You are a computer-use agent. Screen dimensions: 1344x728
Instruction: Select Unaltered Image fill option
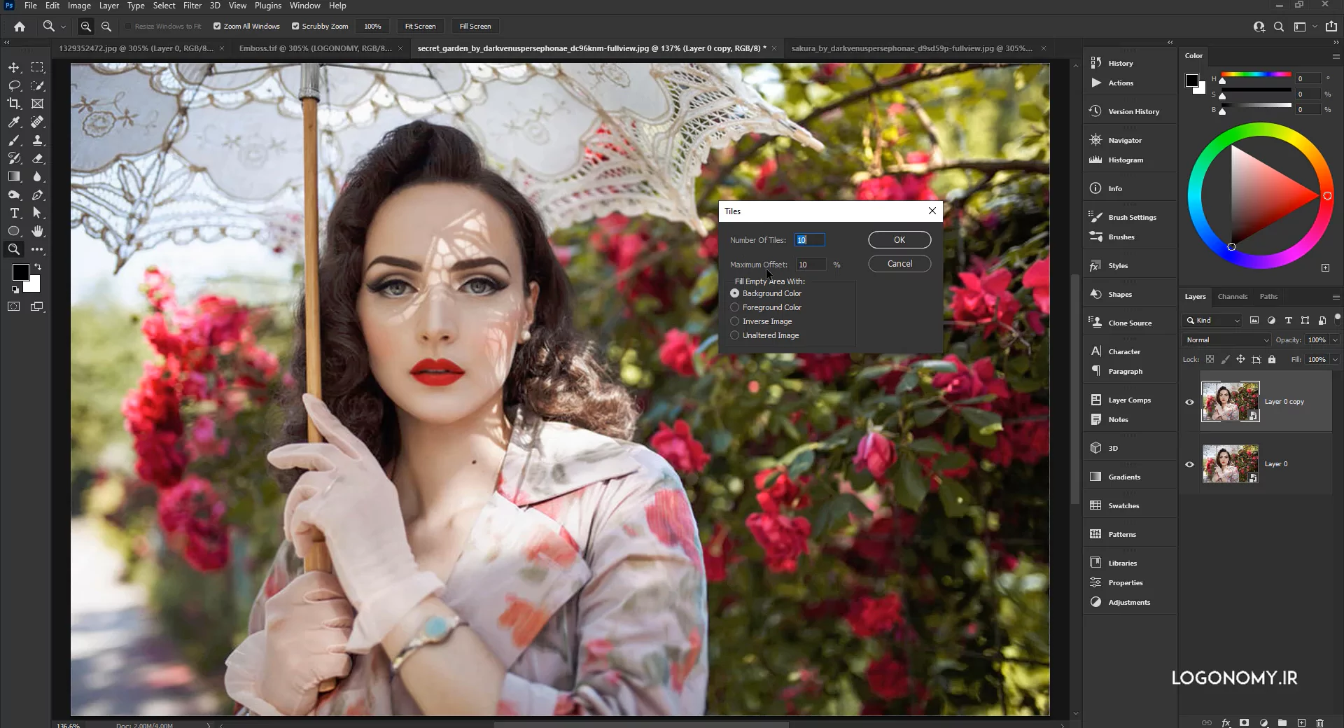pyautogui.click(x=735, y=335)
